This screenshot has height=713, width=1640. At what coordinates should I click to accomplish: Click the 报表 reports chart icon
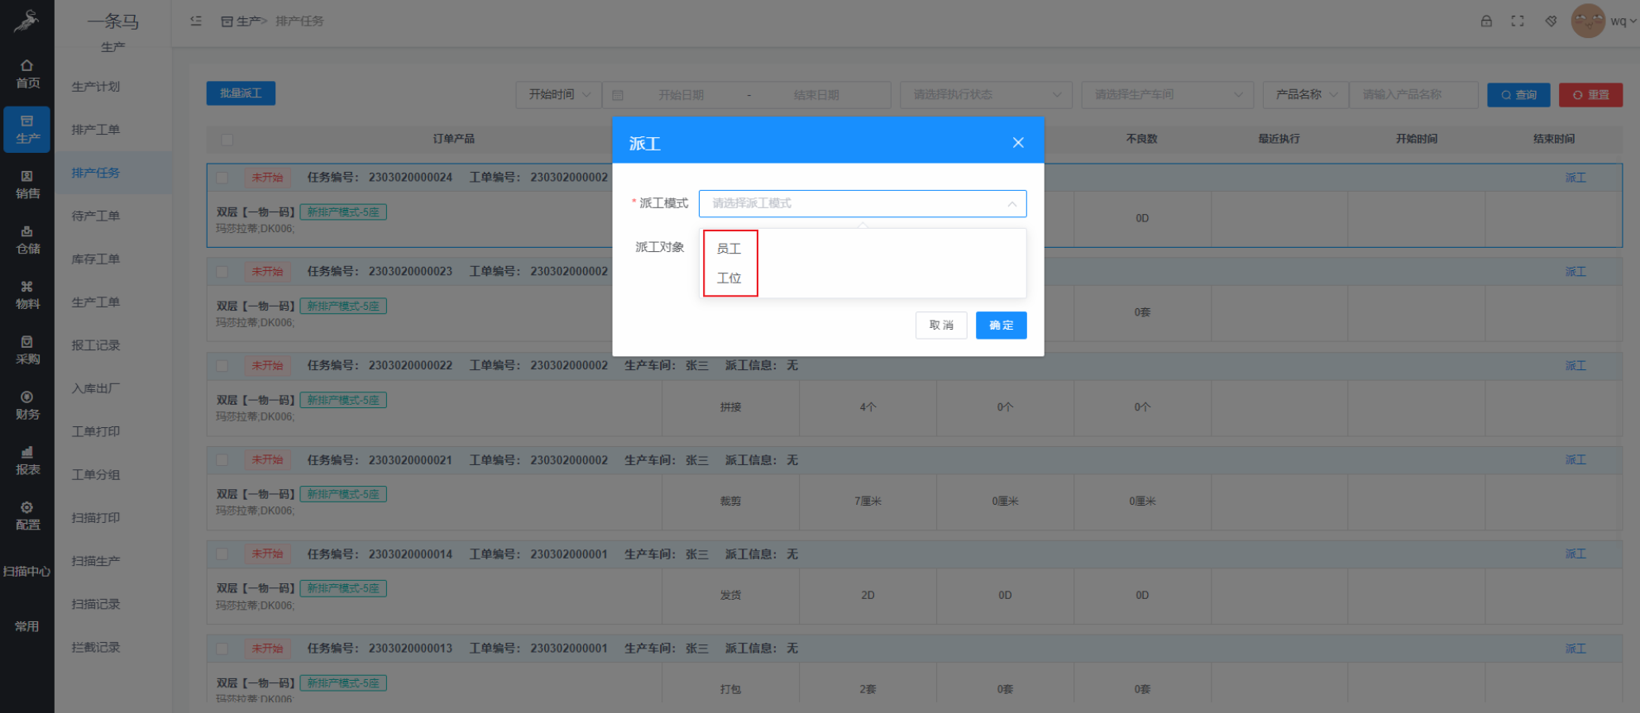point(27,453)
